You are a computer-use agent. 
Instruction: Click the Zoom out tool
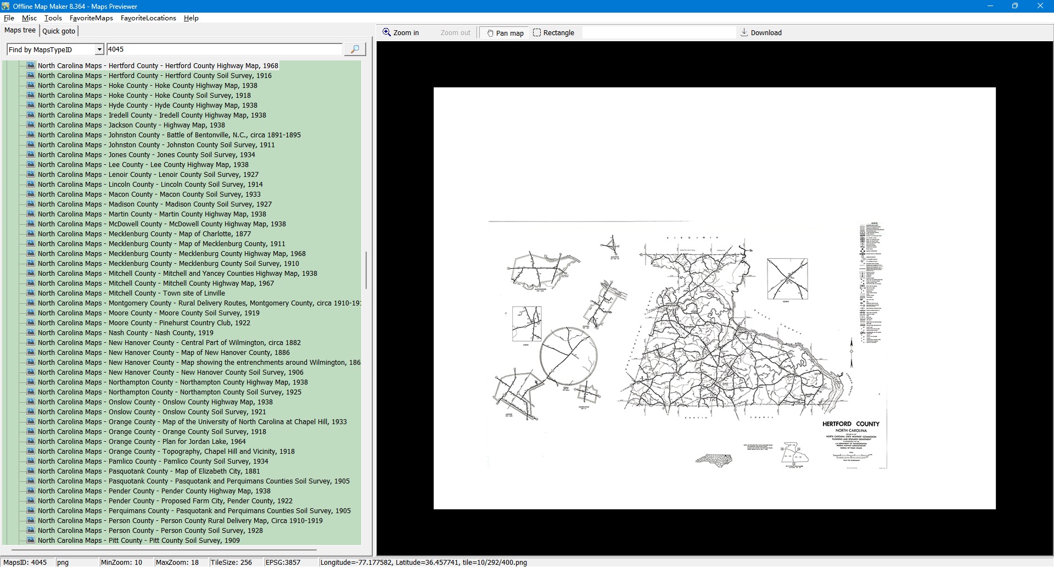tap(455, 33)
